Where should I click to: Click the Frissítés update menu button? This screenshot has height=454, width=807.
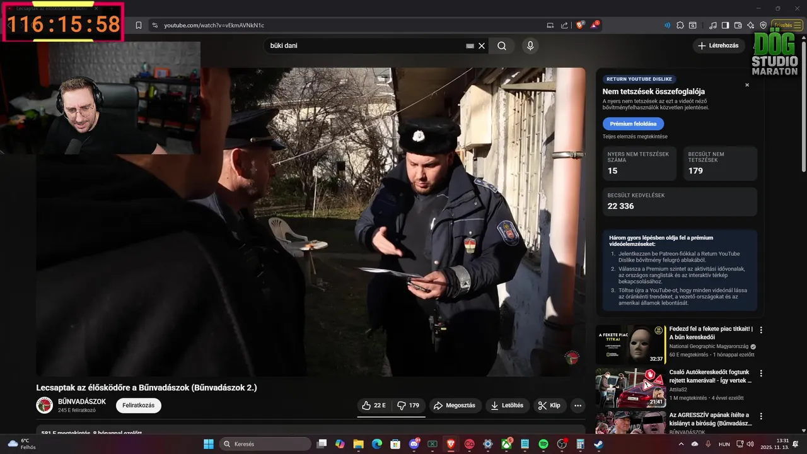787,25
